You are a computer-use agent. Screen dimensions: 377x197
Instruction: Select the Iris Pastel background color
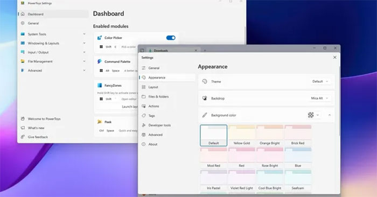click(x=213, y=180)
